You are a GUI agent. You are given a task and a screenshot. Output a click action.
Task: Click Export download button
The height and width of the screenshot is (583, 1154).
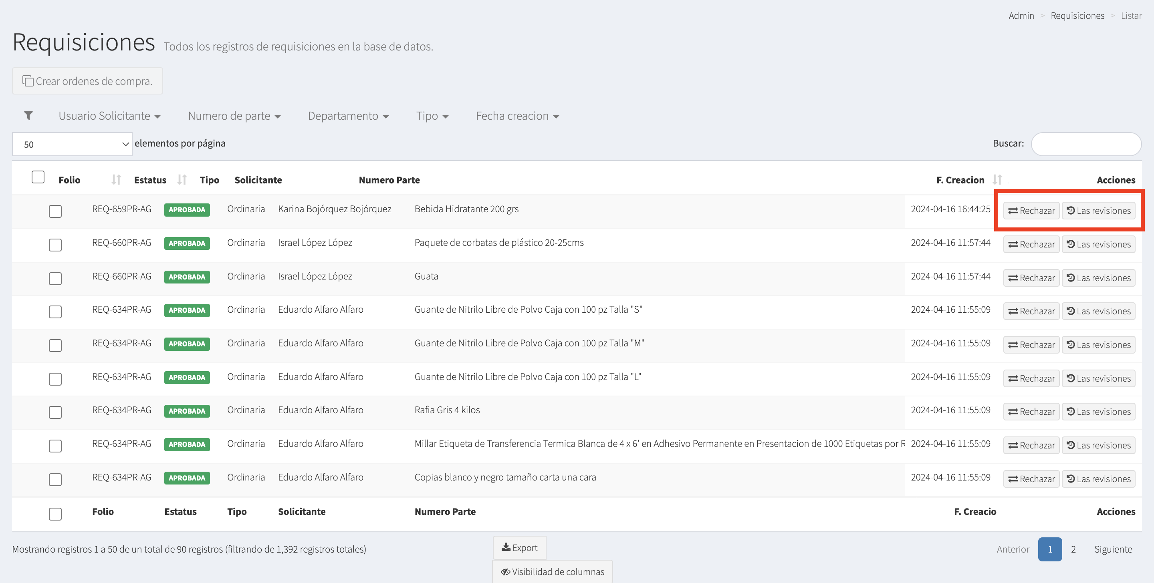519,548
